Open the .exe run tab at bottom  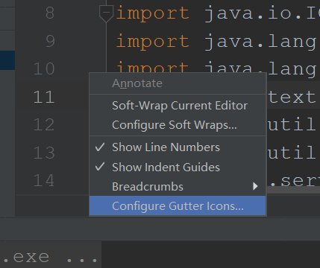click(51, 257)
